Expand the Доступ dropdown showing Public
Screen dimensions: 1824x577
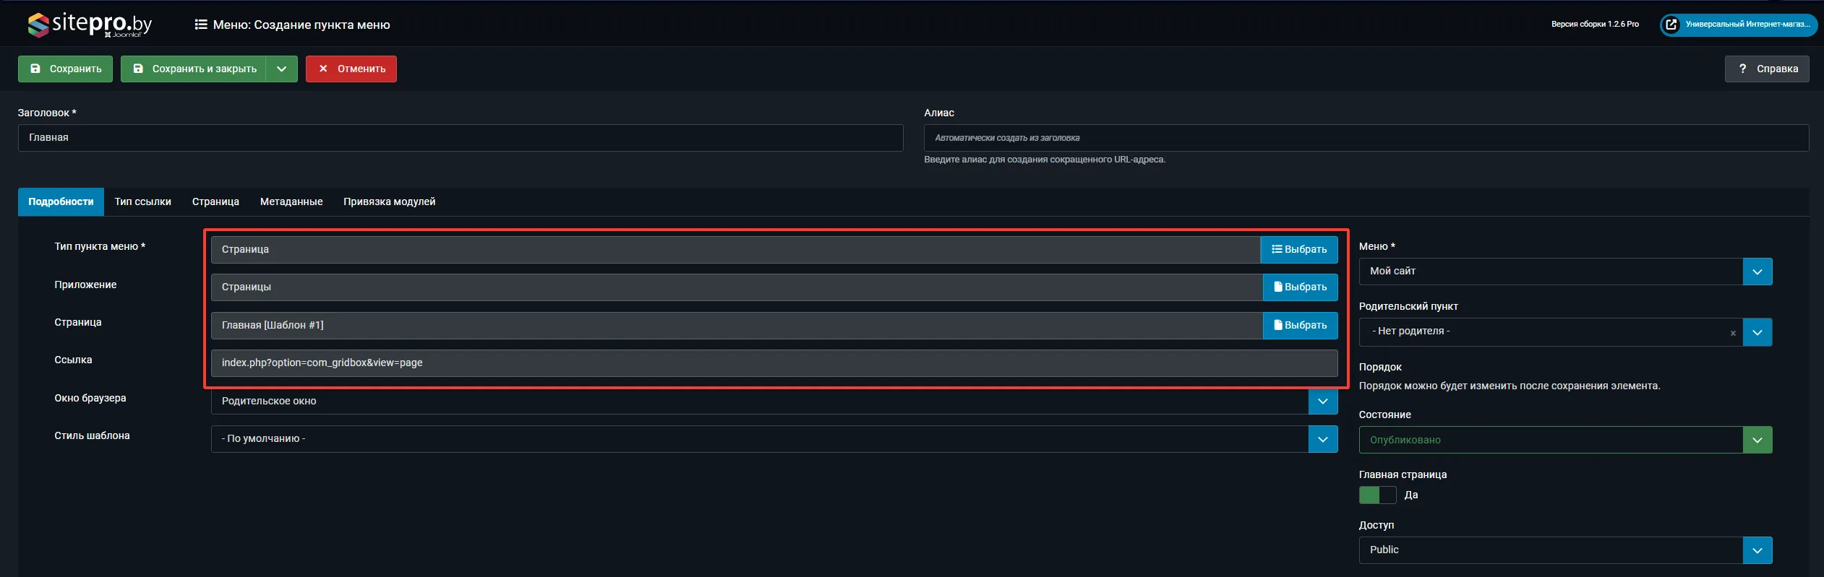pyautogui.click(x=1757, y=550)
